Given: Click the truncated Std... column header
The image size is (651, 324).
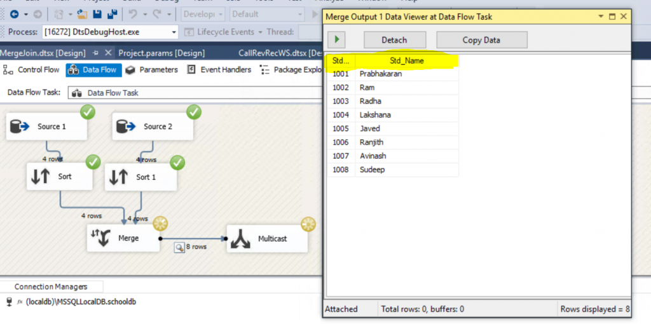Looking at the screenshot, I should point(341,61).
